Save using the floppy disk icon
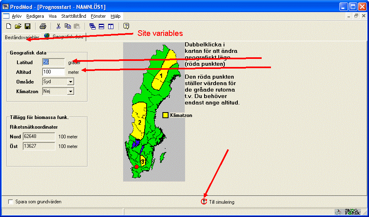Viewport: 369px width, 217px height. pos(28,26)
